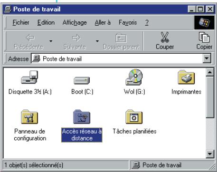Open the Affichage menu

75,22
